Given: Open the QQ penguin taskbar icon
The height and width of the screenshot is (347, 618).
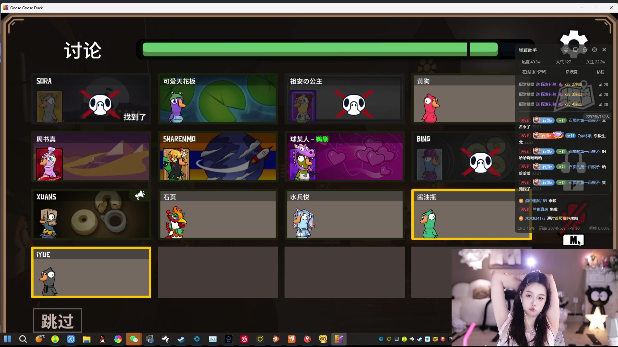Looking at the screenshot, I should [x=102, y=339].
